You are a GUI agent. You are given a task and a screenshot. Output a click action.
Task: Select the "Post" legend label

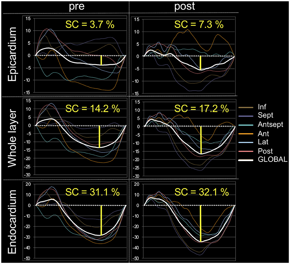click(x=265, y=151)
